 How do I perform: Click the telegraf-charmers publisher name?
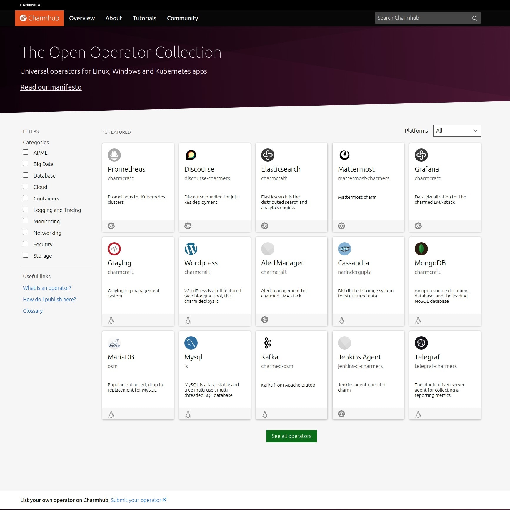point(436,366)
